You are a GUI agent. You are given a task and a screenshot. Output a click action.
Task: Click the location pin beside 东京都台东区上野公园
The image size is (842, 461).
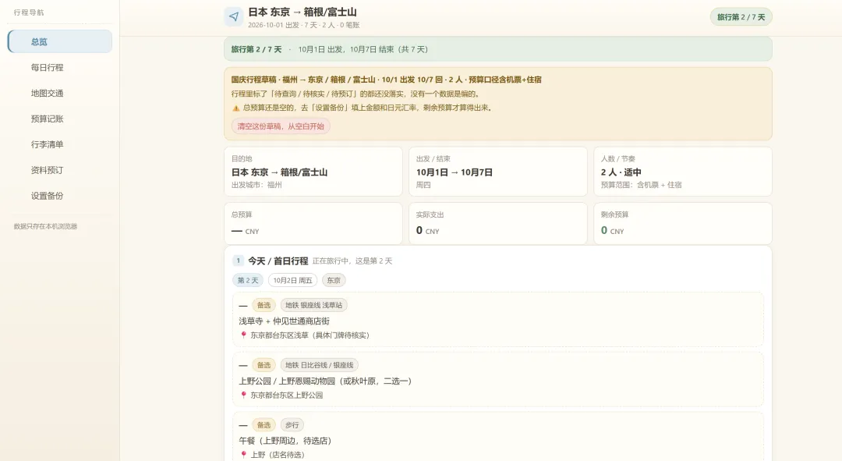[243, 395]
